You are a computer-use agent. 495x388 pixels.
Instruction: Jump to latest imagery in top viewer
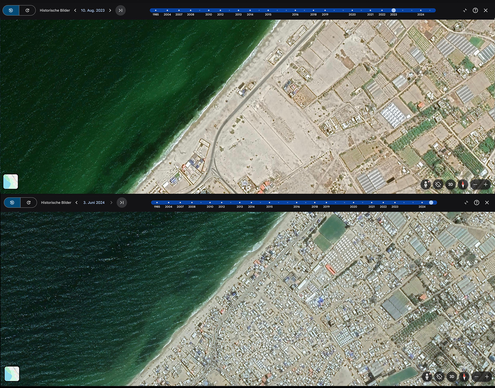pos(121,10)
